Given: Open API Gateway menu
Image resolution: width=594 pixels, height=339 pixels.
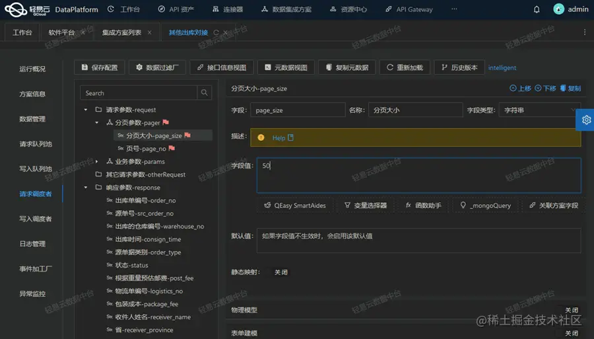Looking at the screenshot, I should point(409,9).
